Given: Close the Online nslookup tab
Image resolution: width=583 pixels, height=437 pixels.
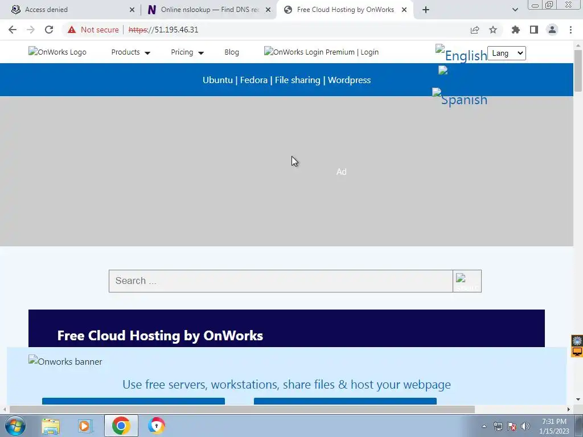Looking at the screenshot, I should [x=268, y=10].
